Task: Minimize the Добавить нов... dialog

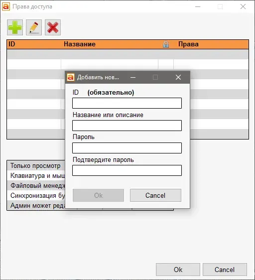Action: click(x=133, y=77)
